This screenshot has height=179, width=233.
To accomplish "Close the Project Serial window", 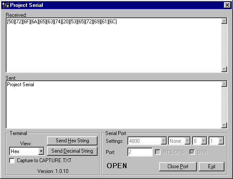I will [227, 5].
